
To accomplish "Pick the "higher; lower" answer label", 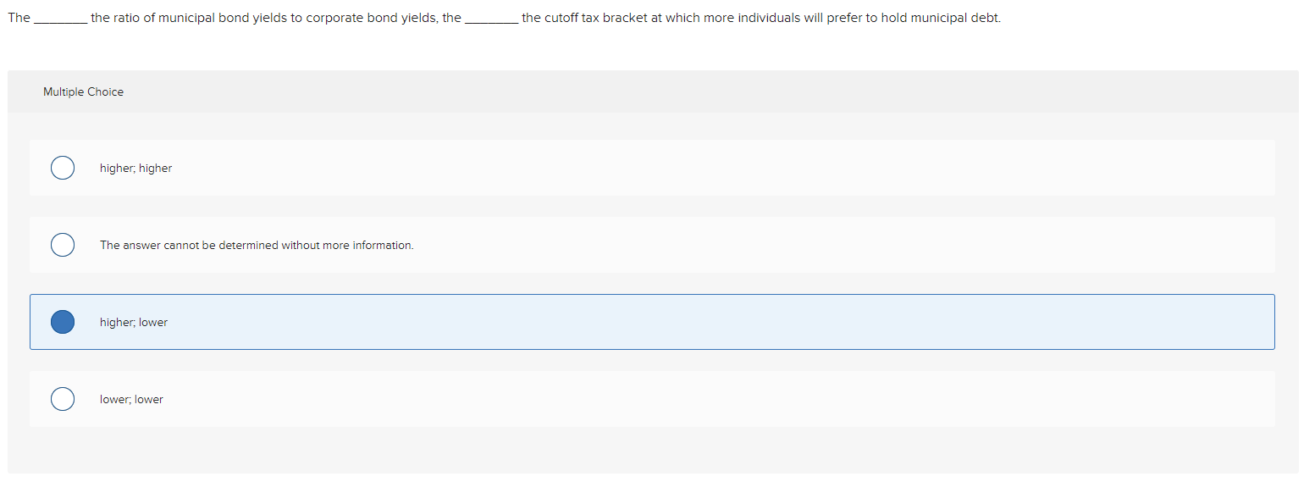I will (134, 323).
